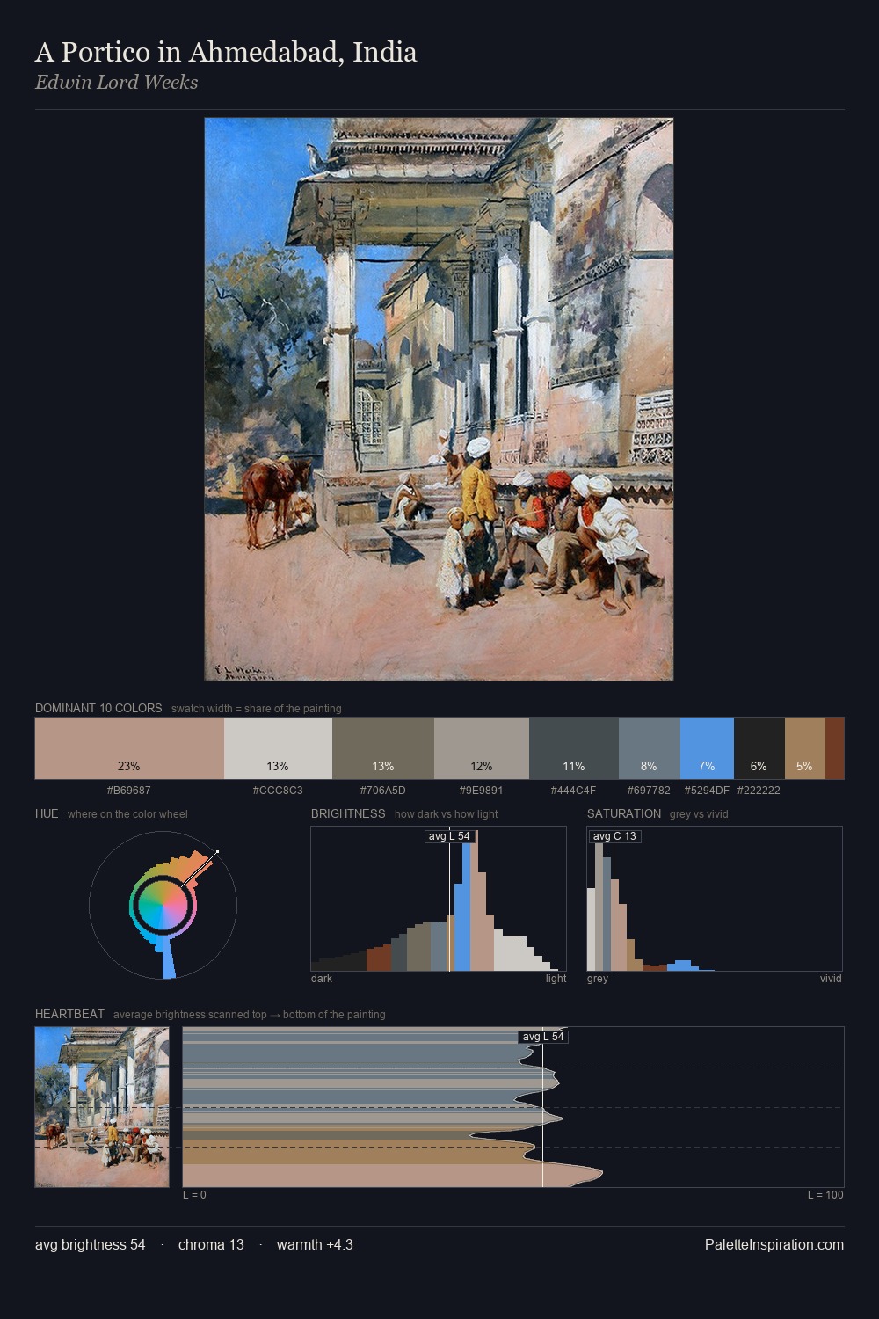Open the main painting image
The width and height of the screenshot is (879, 1319).
tap(439, 399)
